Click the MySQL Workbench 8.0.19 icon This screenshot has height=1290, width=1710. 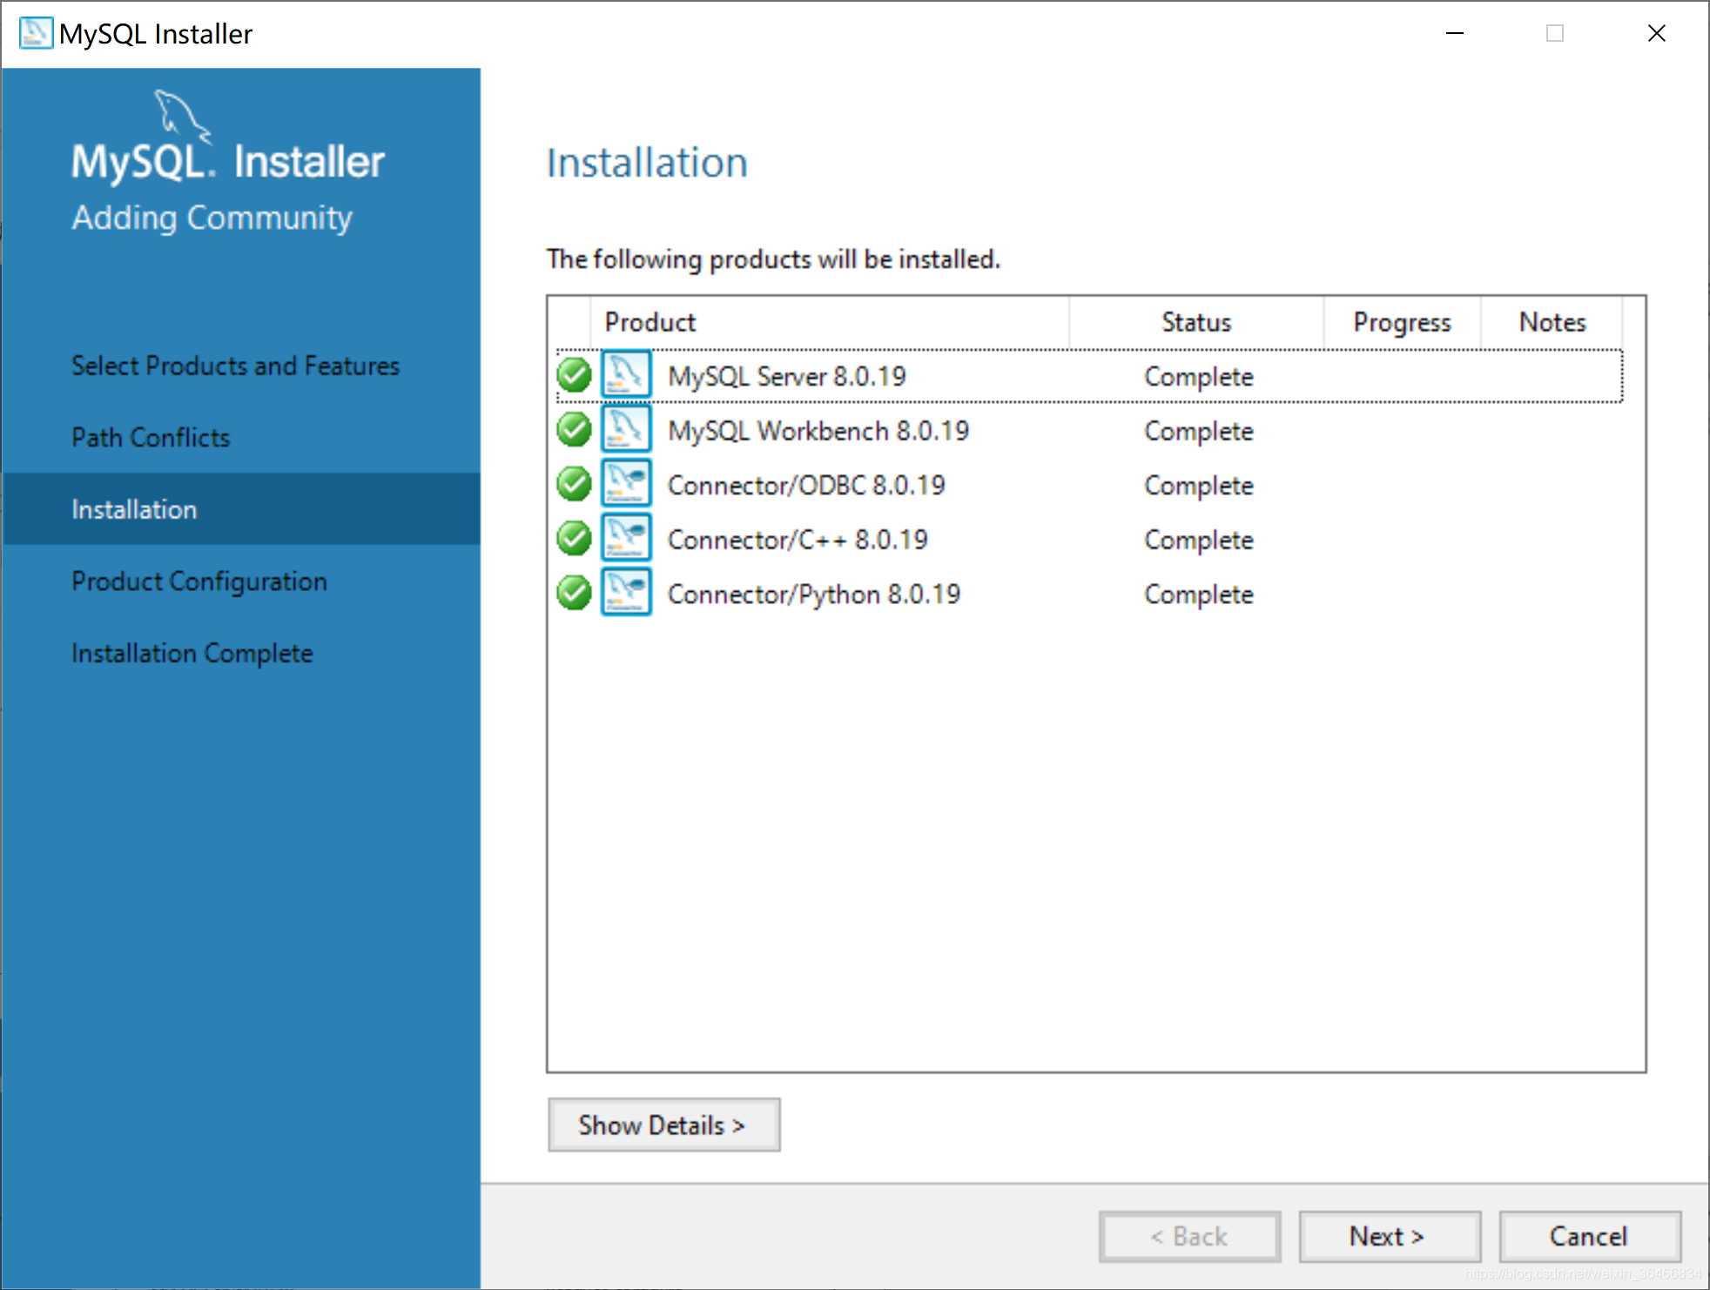628,431
